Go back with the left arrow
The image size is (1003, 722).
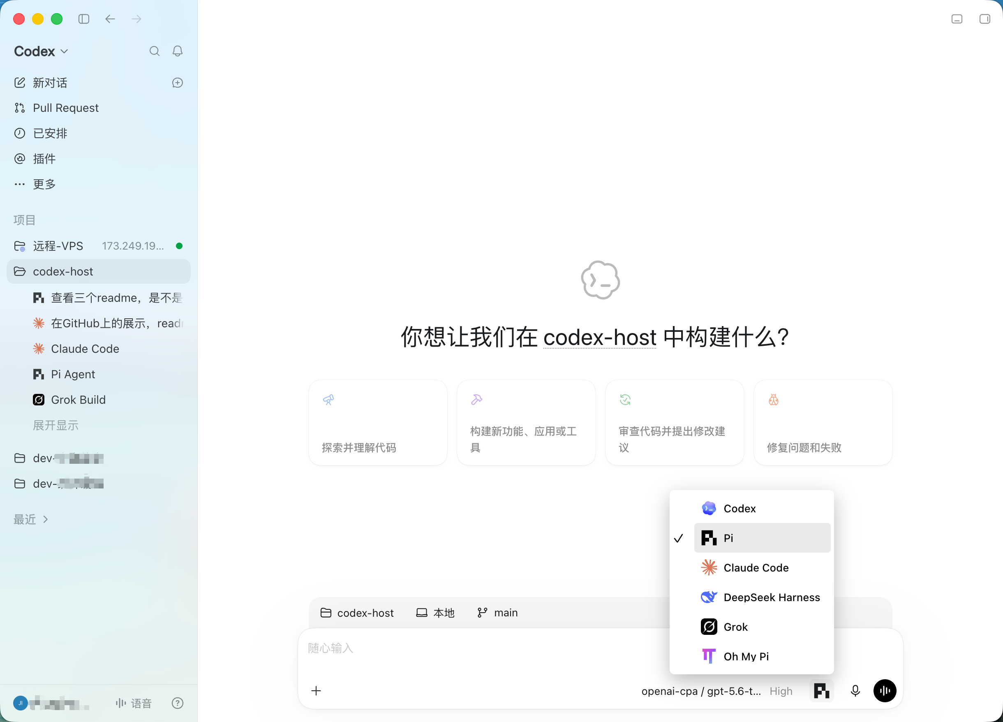(x=110, y=19)
